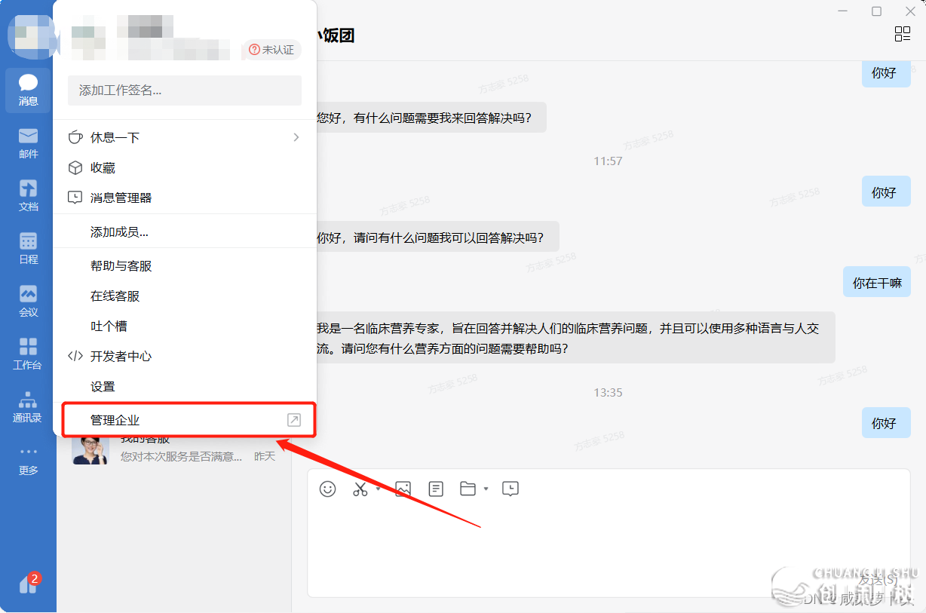Screen dimensions: 926x613
Task: Open the 通讯录 (Contacts) sidebar icon
Action: pyautogui.click(x=28, y=407)
